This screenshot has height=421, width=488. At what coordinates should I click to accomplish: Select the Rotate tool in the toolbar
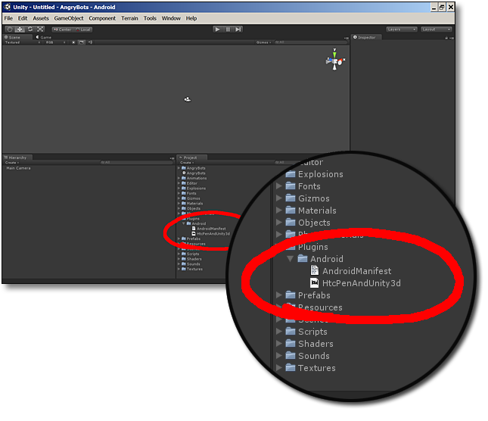point(30,30)
